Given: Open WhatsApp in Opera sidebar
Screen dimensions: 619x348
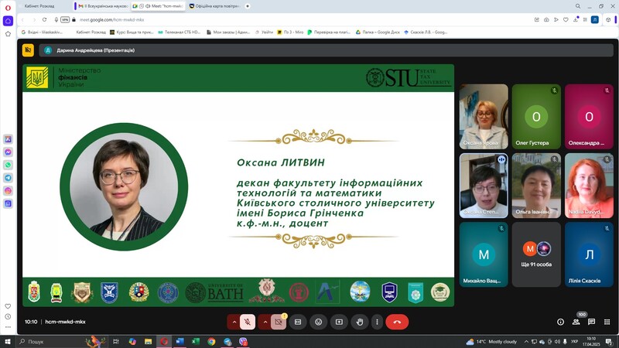Looking at the screenshot, I should (8, 165).
